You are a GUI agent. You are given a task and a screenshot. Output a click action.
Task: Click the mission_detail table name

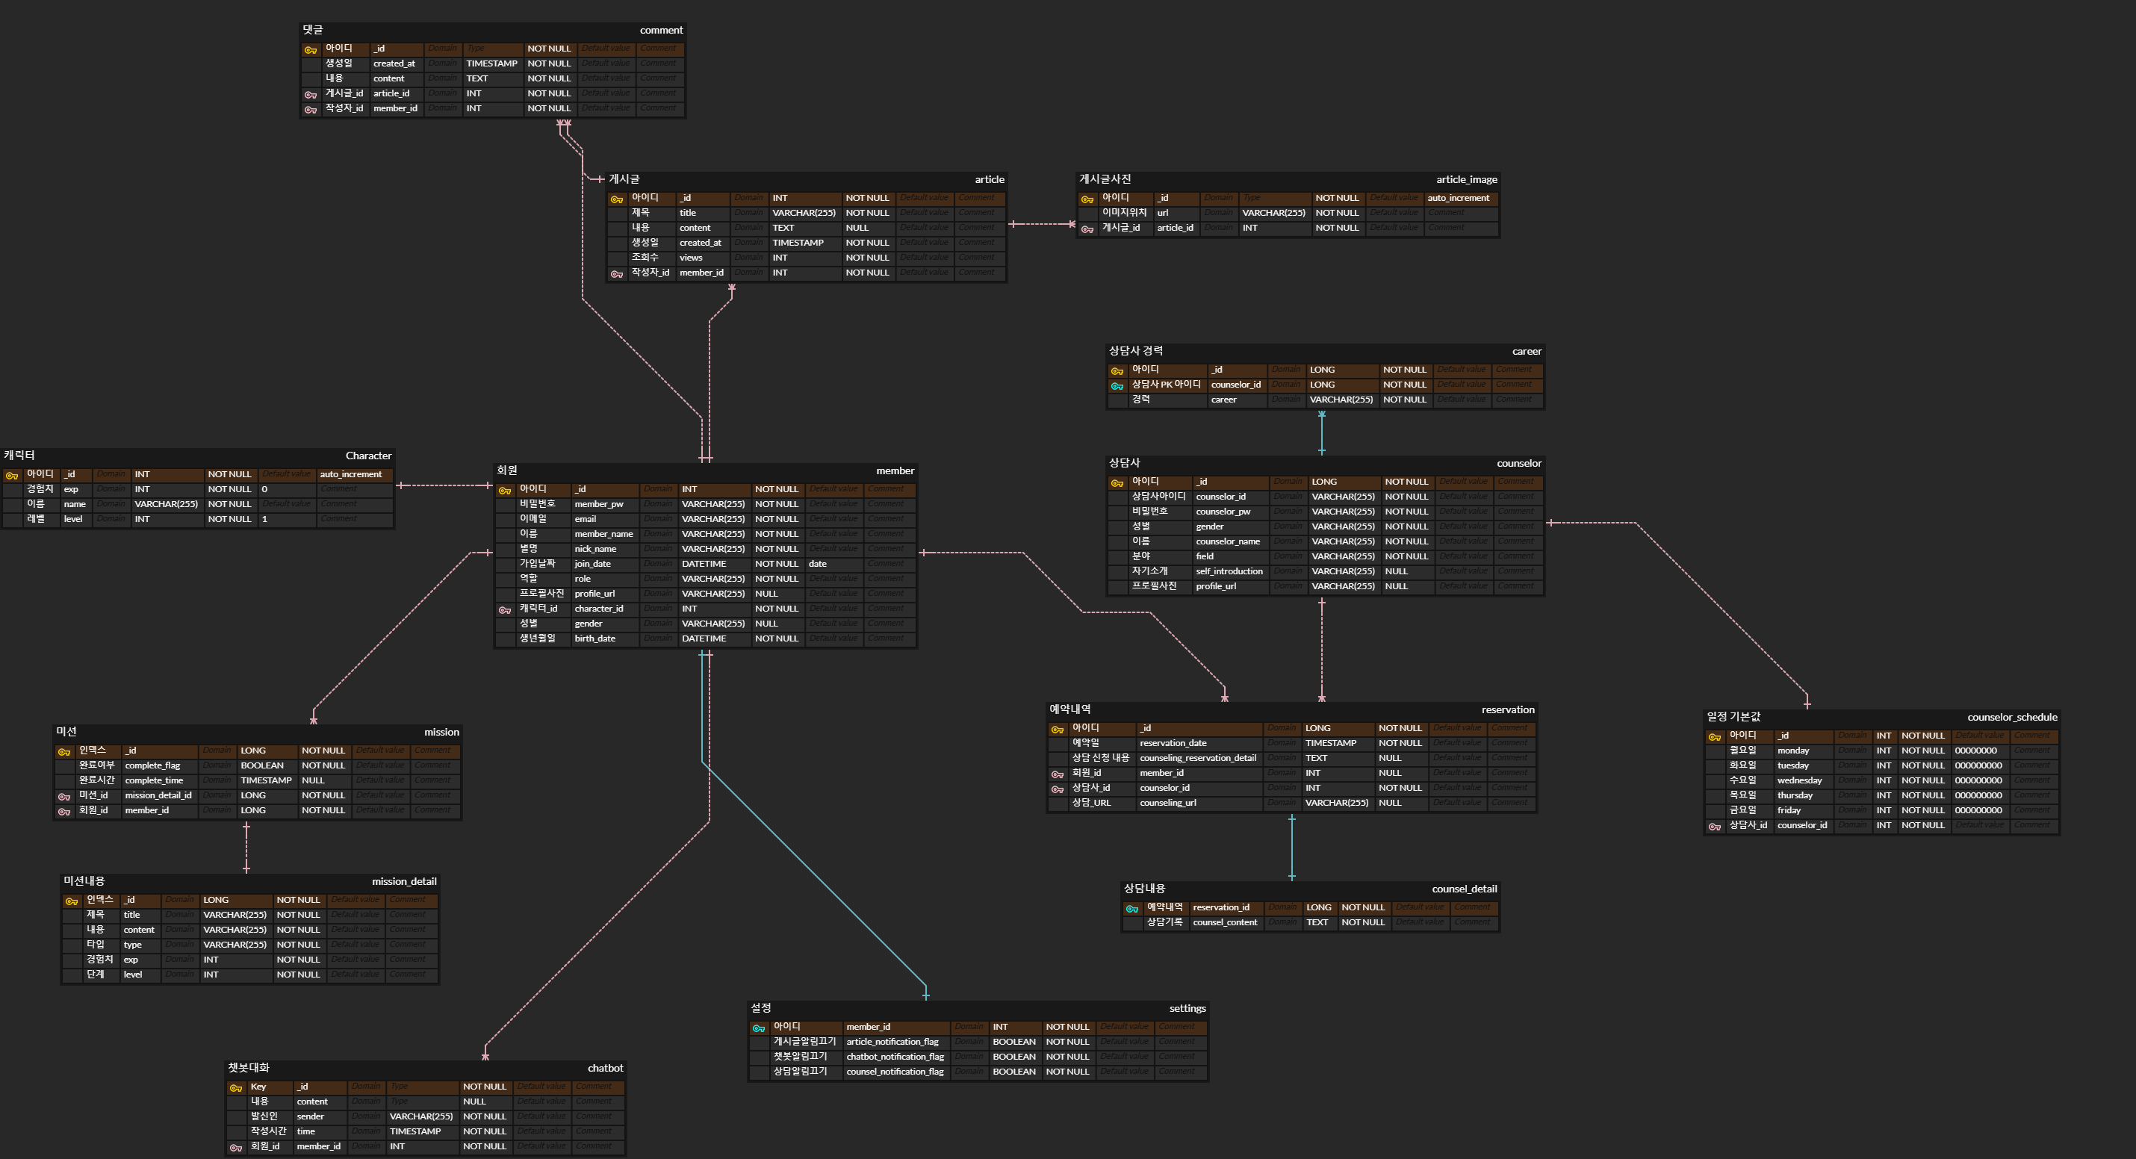(404, 880)
